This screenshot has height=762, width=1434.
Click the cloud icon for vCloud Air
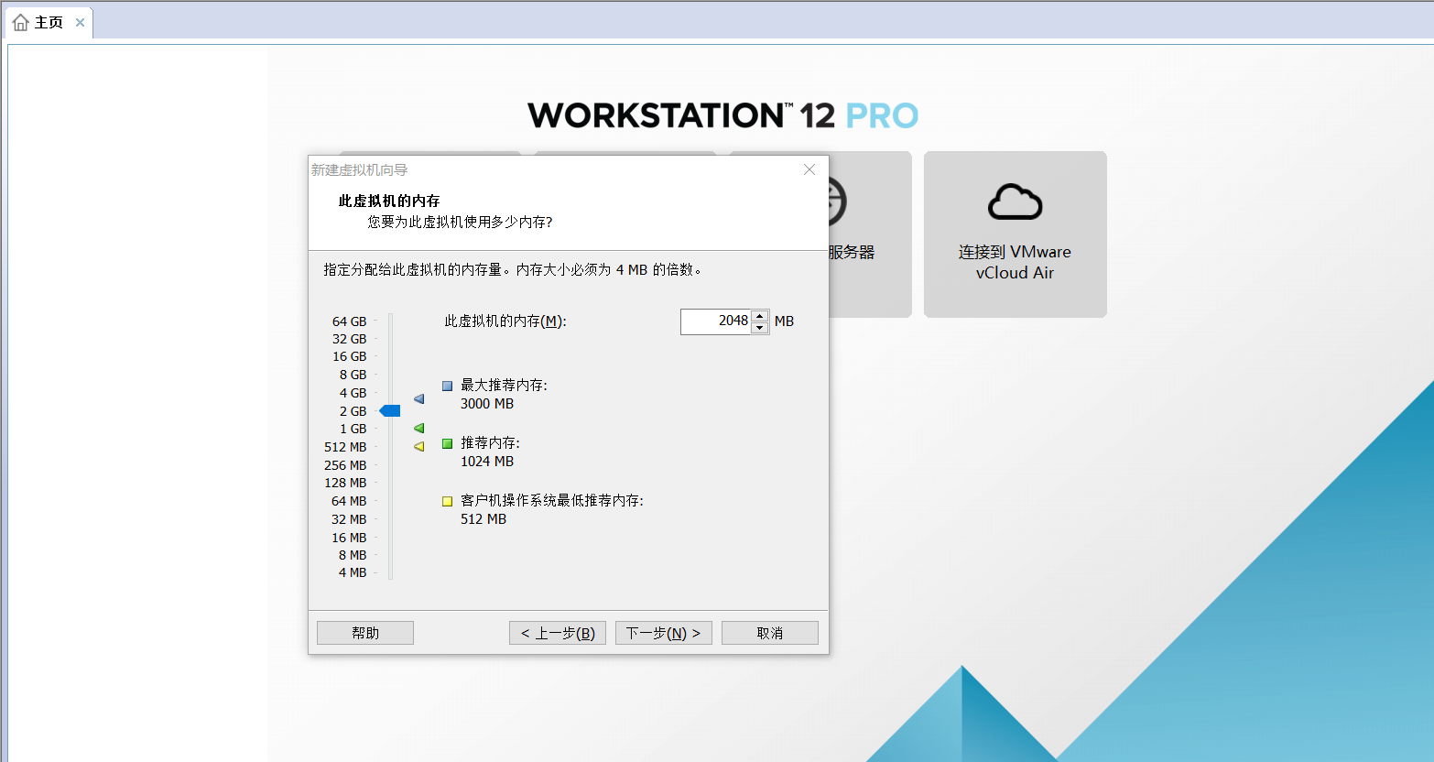(1015, 202)
